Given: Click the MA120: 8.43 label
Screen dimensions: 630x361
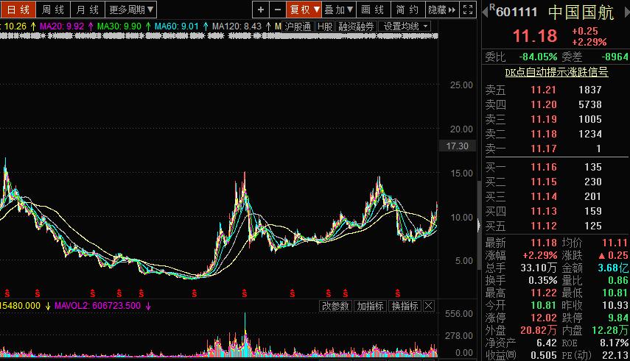Looking at the screenshot, I should [237, 26].
